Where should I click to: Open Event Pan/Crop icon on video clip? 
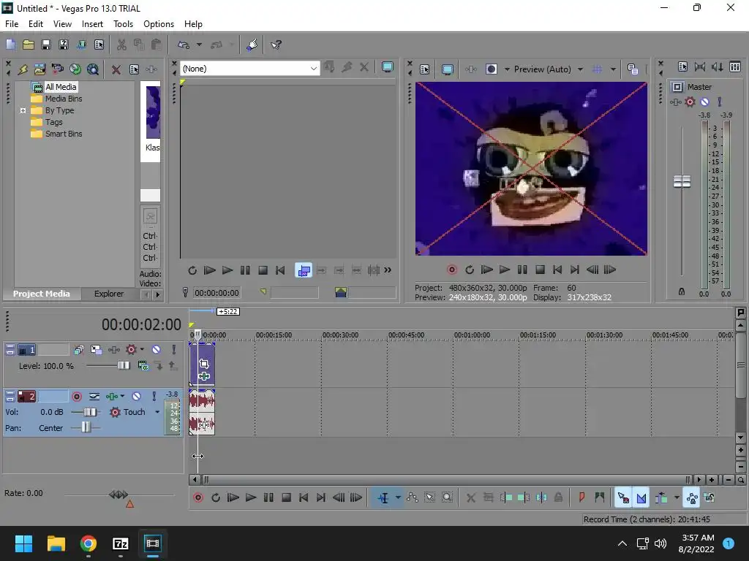tap(204, 364)
